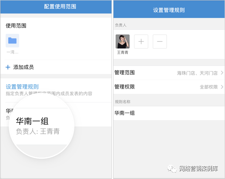The image size is (225, 179).
Task: Select the 全部权限 value text
Action: 208,87
